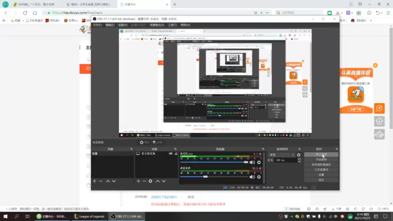Click taskbar volume icon in system tray
This screenshot has width=393, height=221.
click(325, 216)
